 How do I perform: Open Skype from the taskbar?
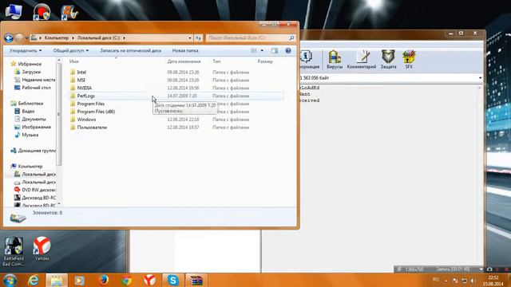(x=172, y=280)
